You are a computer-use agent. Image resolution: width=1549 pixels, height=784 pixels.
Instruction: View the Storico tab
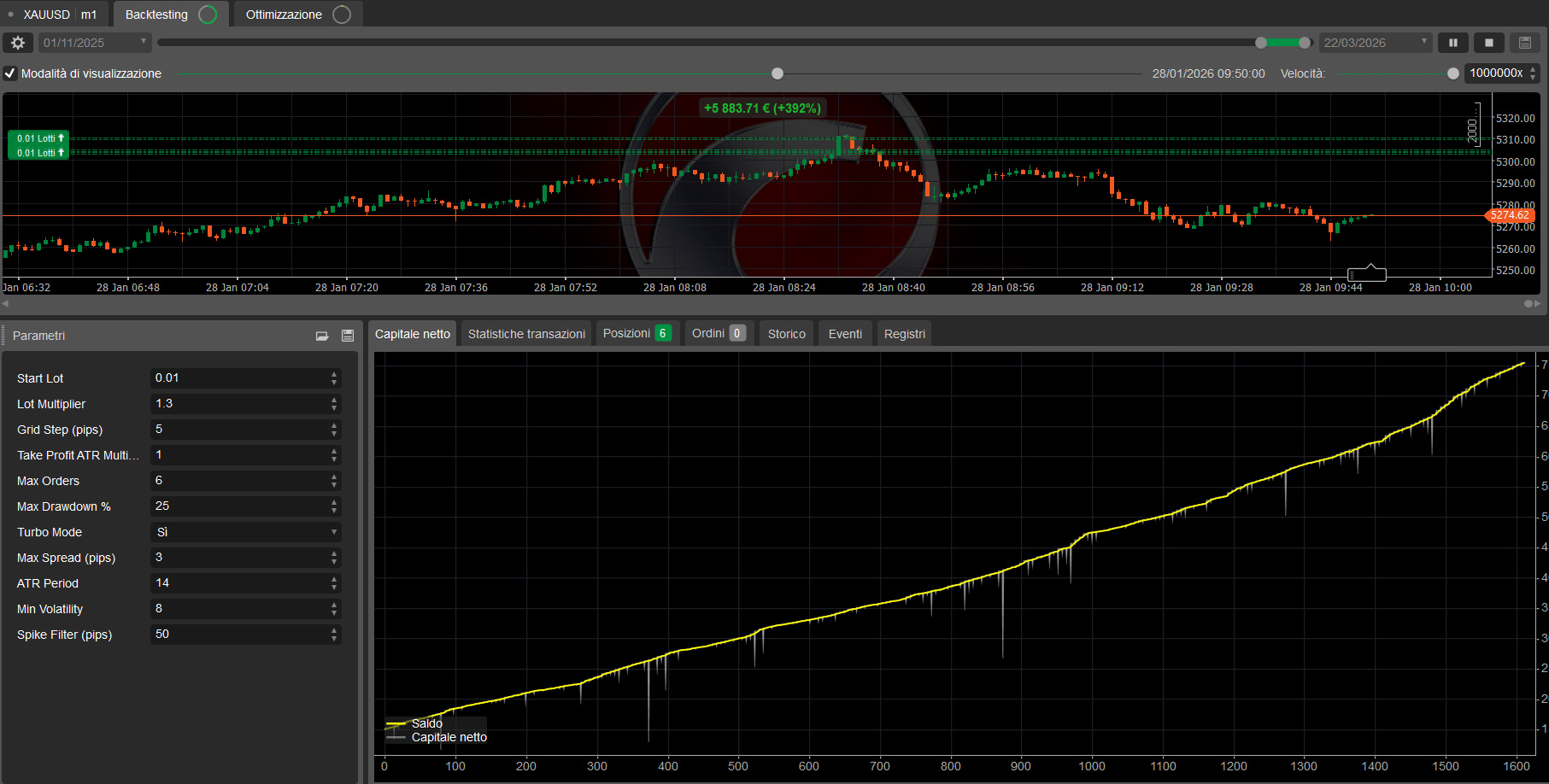click(x=786, y=334)
